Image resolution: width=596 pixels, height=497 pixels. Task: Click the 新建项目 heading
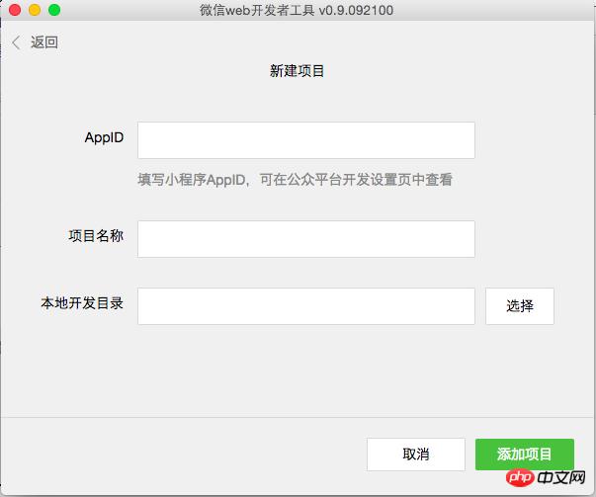pyautogui.click(x=298, y=71)
